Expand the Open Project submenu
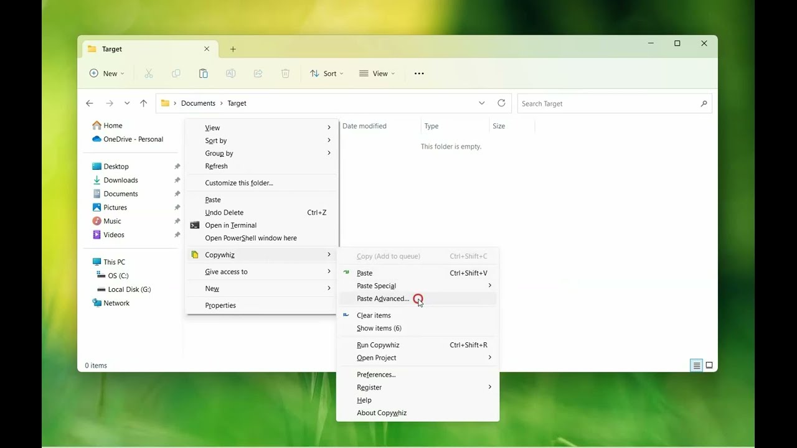 coord(418,358)
